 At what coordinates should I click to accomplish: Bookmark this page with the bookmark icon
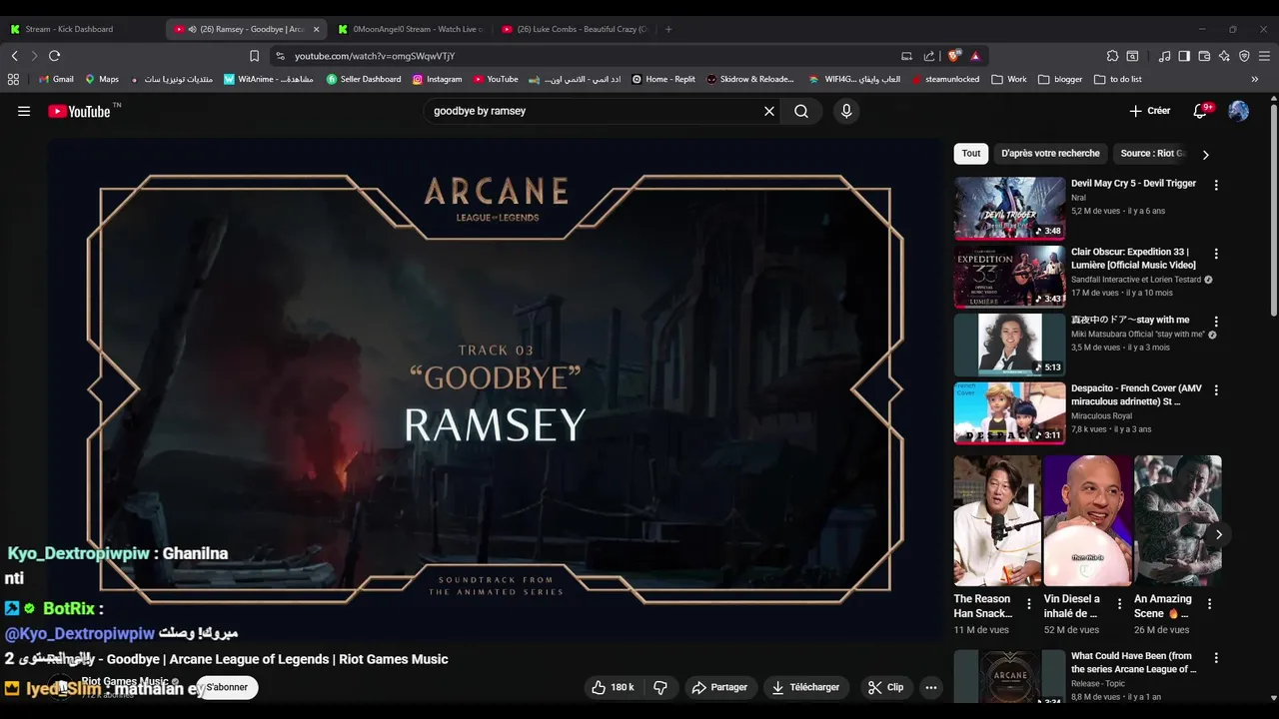(x=254, y=56)
